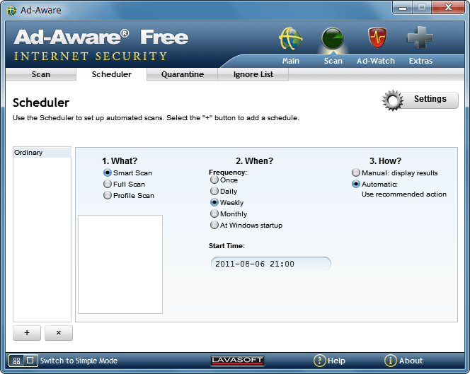Click the About info icon
The height and width of the screenshot is (374, 470).
(390, 361)
